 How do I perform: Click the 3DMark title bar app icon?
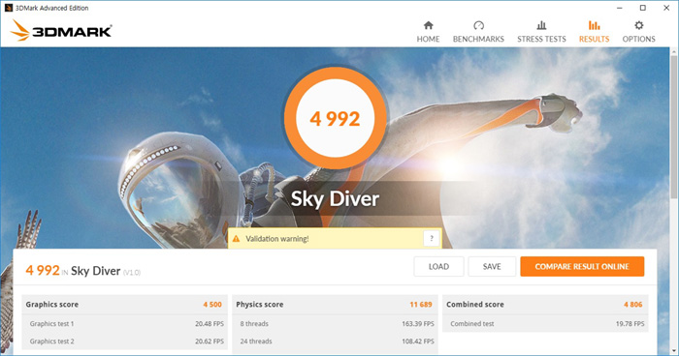pos(8,8)
